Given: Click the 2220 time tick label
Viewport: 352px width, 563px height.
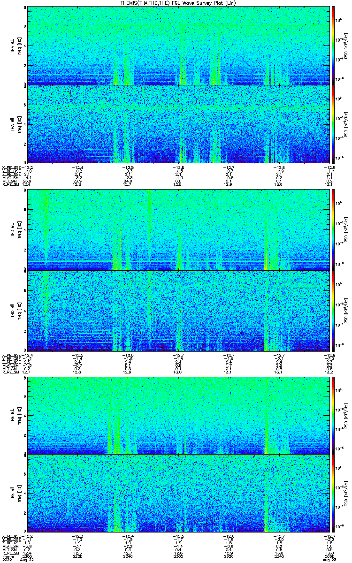Looking at the screenshot, I should pos(77,555).
